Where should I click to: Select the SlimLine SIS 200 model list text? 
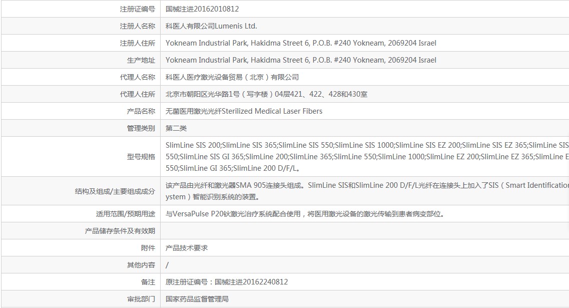coord(367,157)
